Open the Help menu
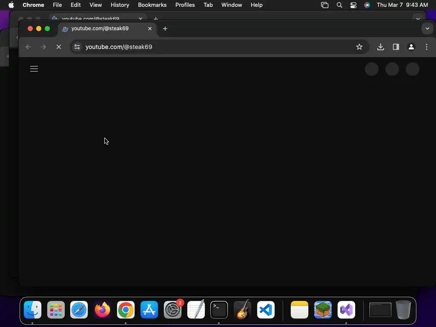 [x=256, y=5]
